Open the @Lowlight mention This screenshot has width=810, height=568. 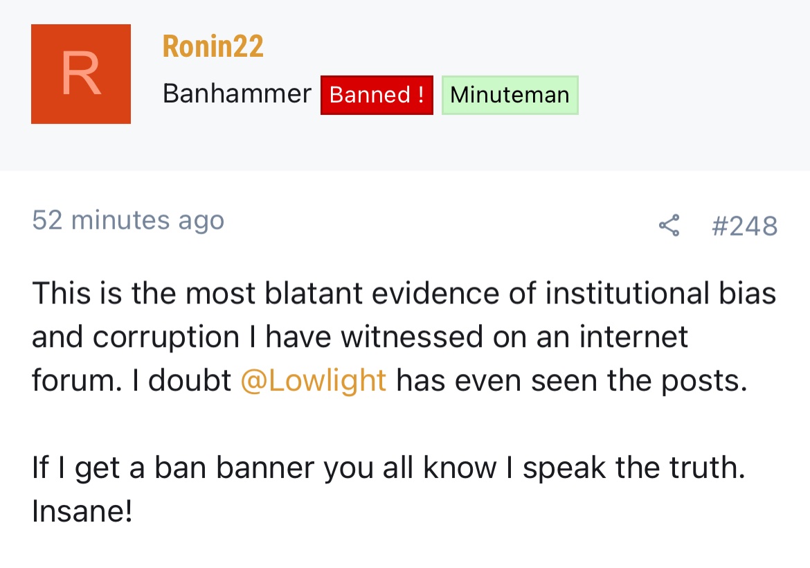coord(313,380)
